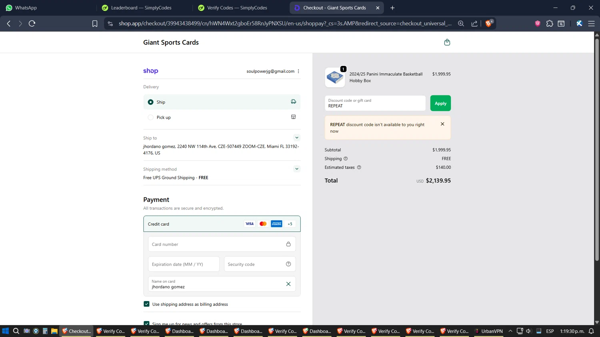This screenshot has height=337, width=600.
Task: Uncheck Use shipping address as billing address
Action: [x=146, y=304]
